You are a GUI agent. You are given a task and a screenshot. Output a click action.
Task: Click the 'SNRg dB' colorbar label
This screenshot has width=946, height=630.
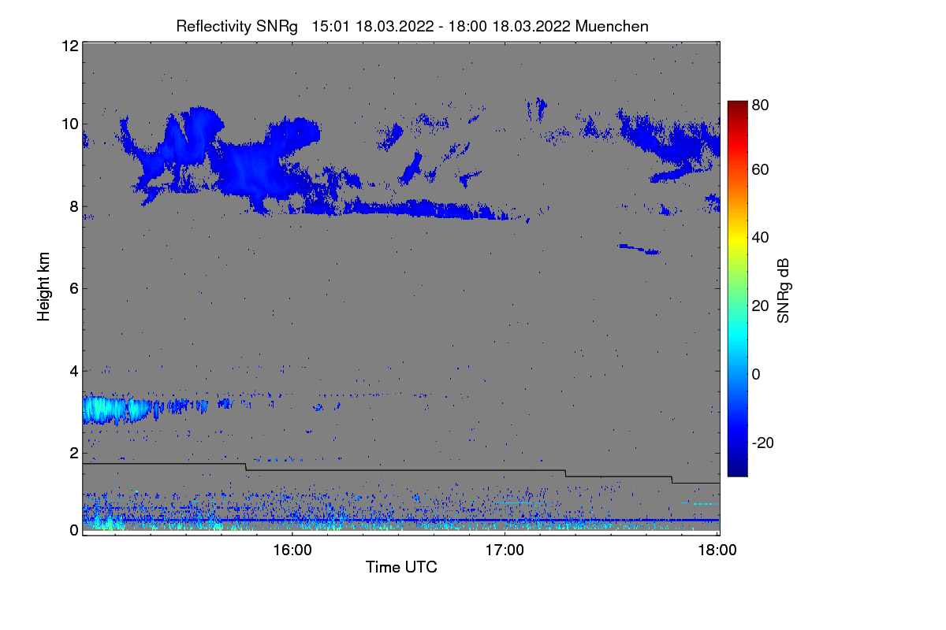pyautogui.click(x=783, y=291)
